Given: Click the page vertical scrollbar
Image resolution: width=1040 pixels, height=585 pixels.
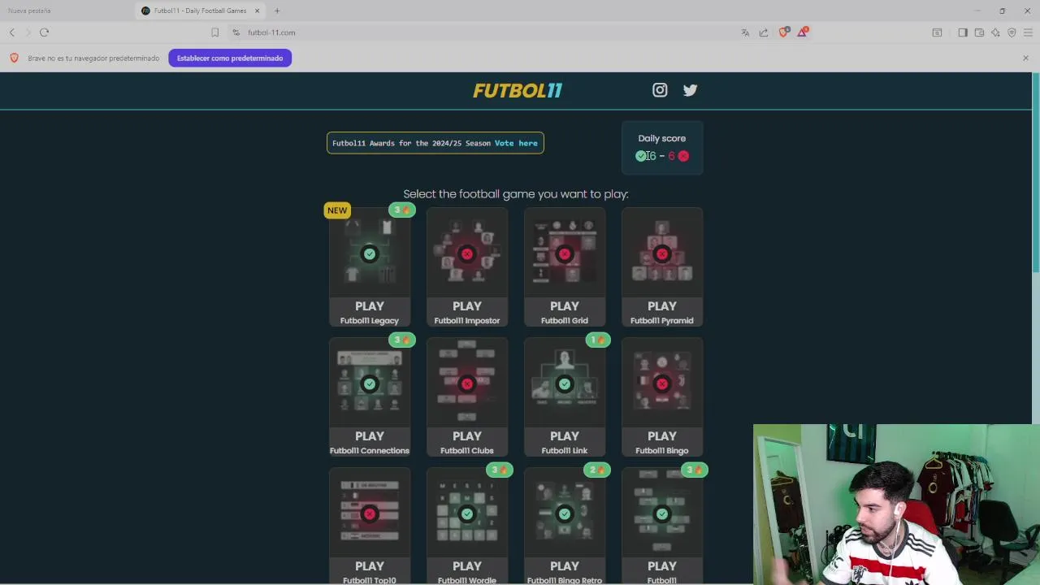Looking at the screenshot, I should [1035, 175].
